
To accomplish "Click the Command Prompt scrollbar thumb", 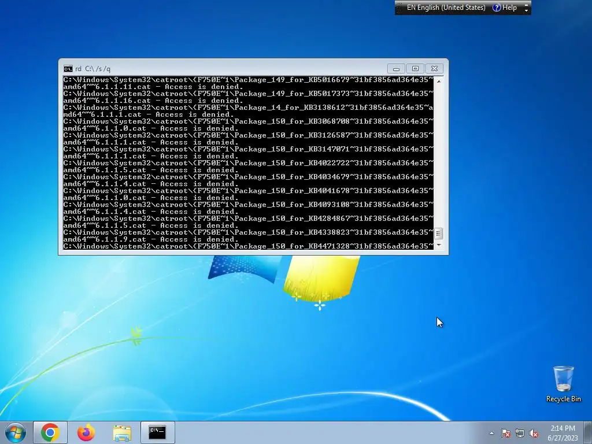I will [x=438, y=234].
